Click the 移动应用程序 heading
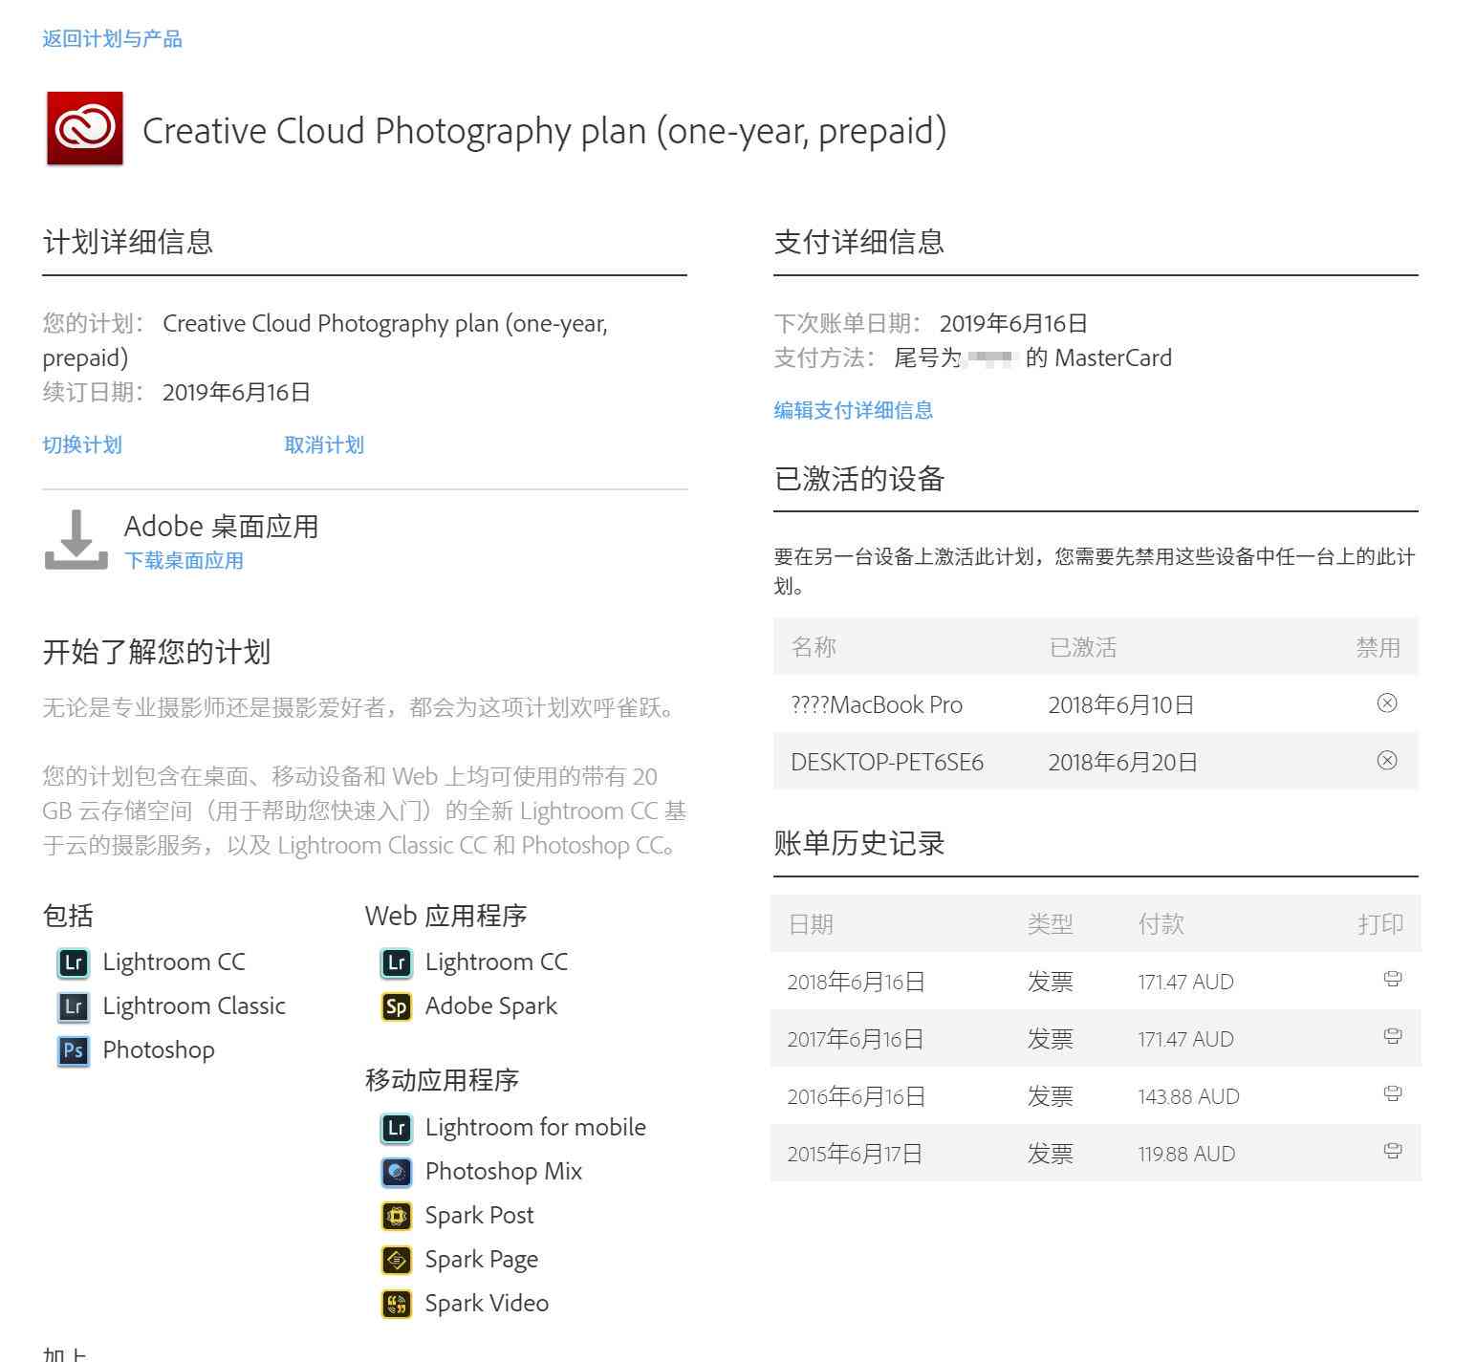 442,1080
